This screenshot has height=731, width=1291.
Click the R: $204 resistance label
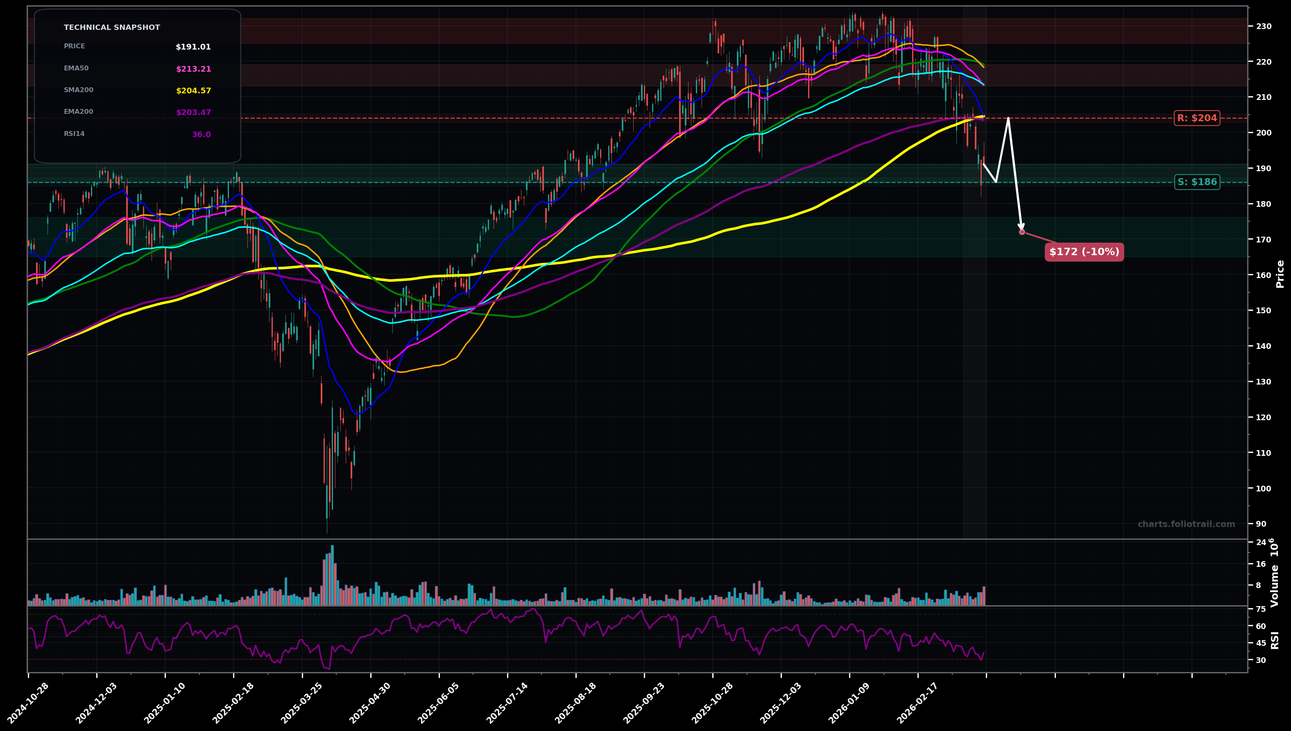click(x=1198, y=118)
